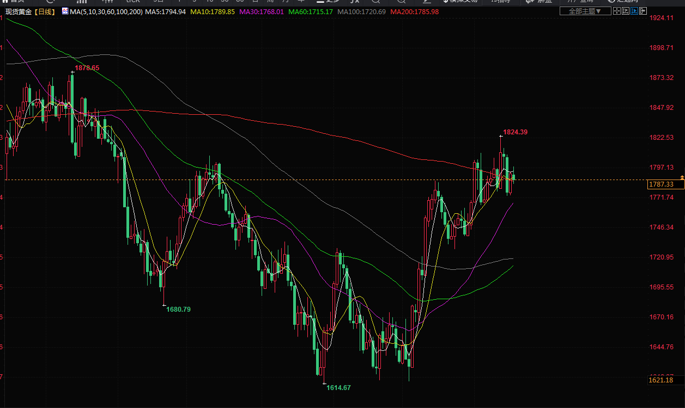
Task: Click the MA indicator icon beside 日线
Action: pos(65,11)
